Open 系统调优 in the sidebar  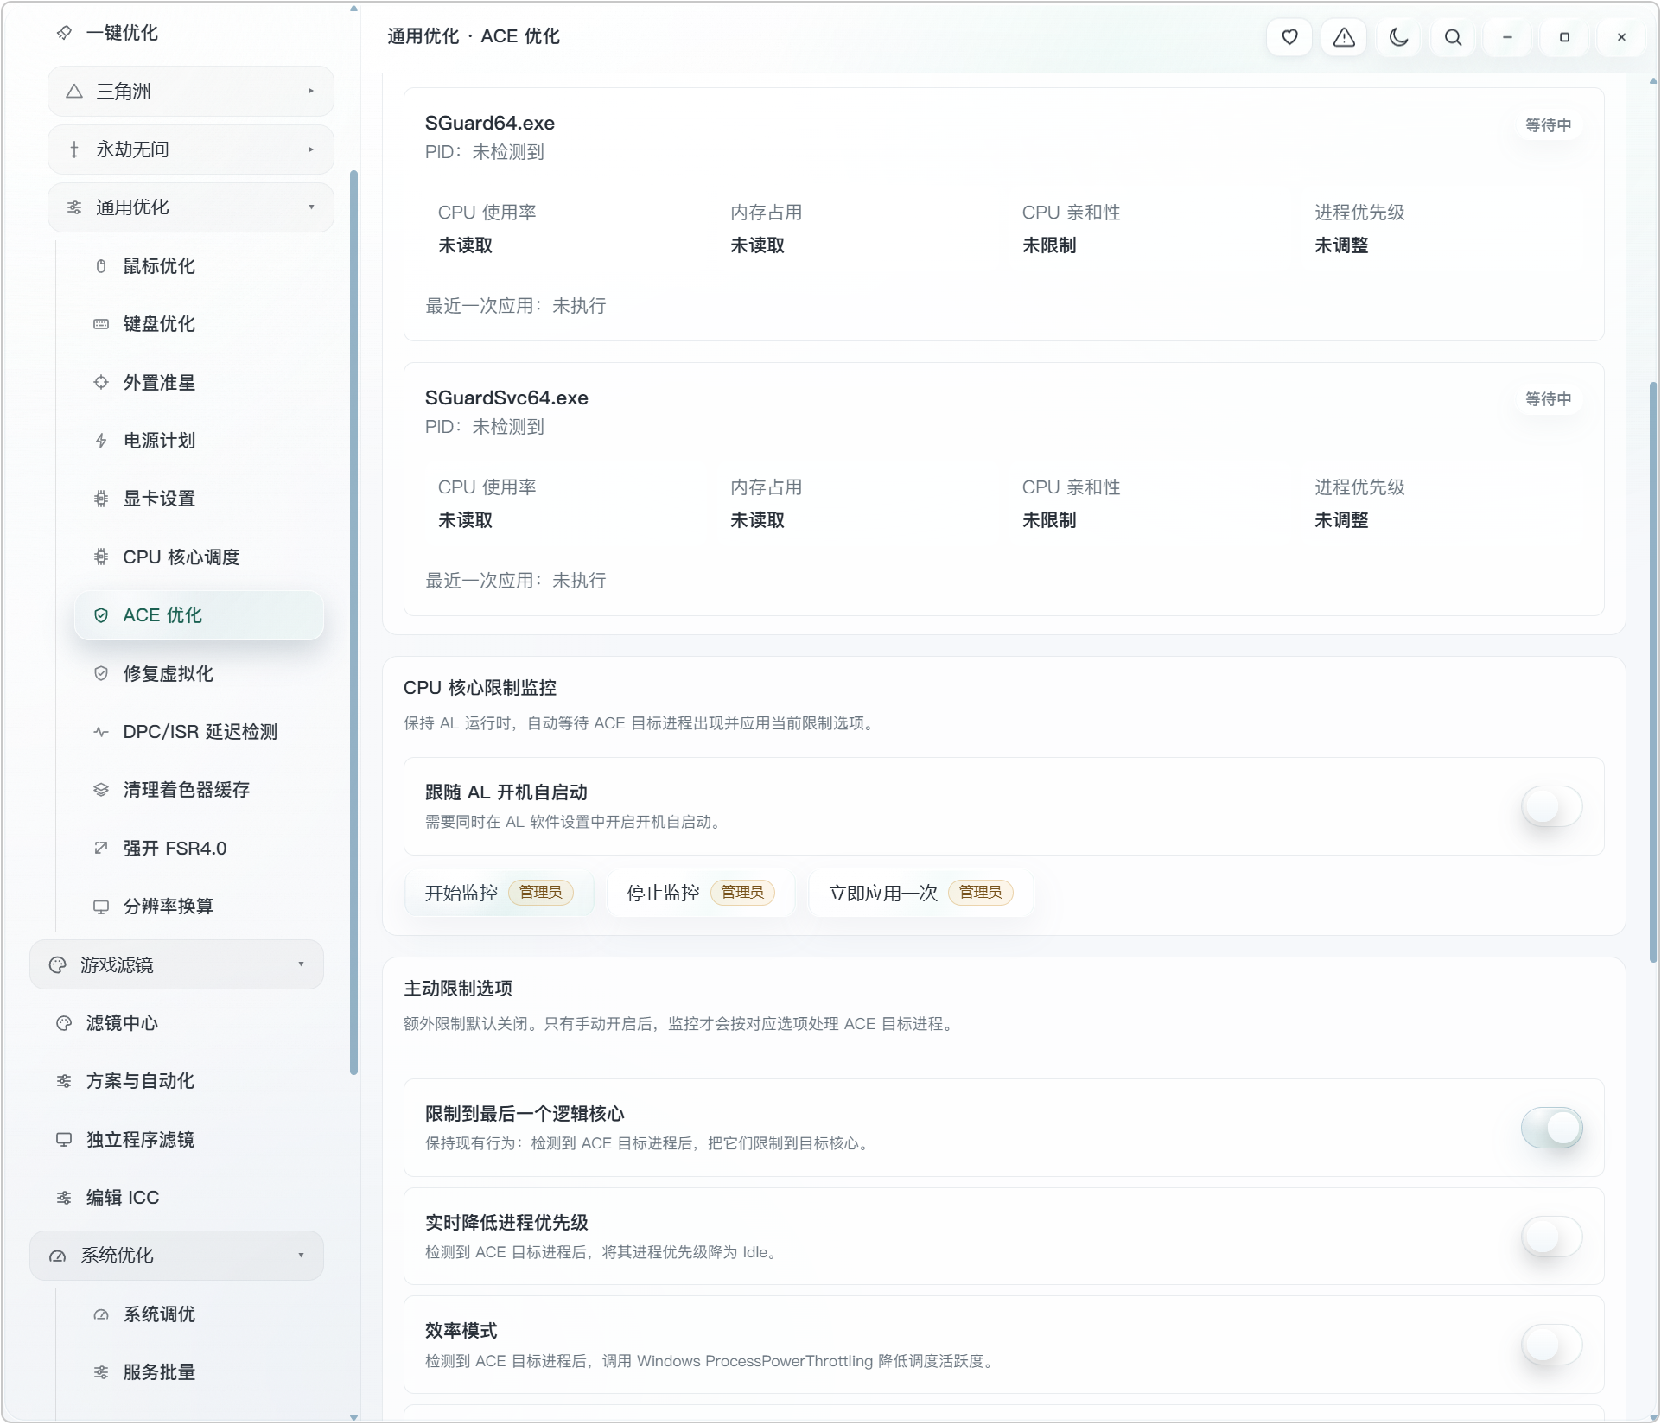pos(159,1314)
